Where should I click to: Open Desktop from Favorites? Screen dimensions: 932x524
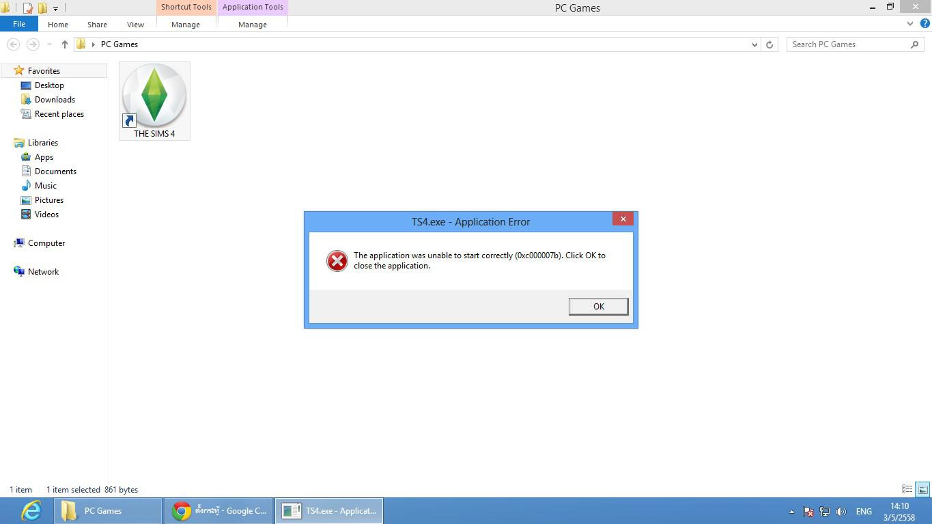pos(49,85)
